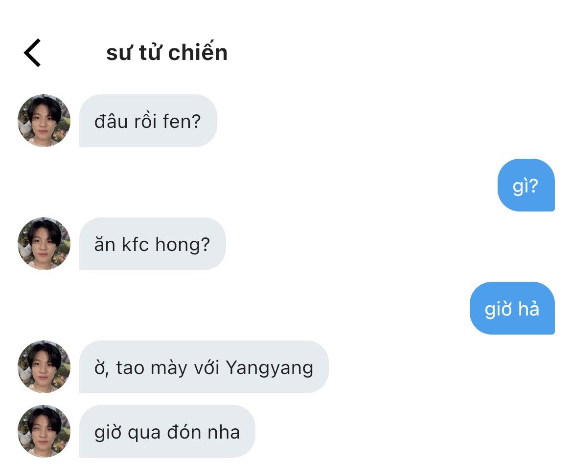Click the word 'hong?' in second received message

(183, 245)
